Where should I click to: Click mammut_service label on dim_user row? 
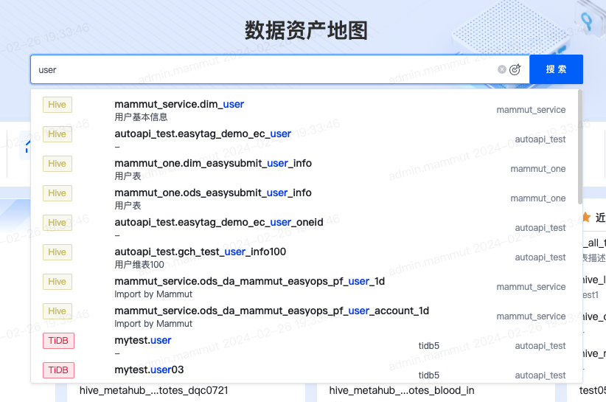(531, 110)
